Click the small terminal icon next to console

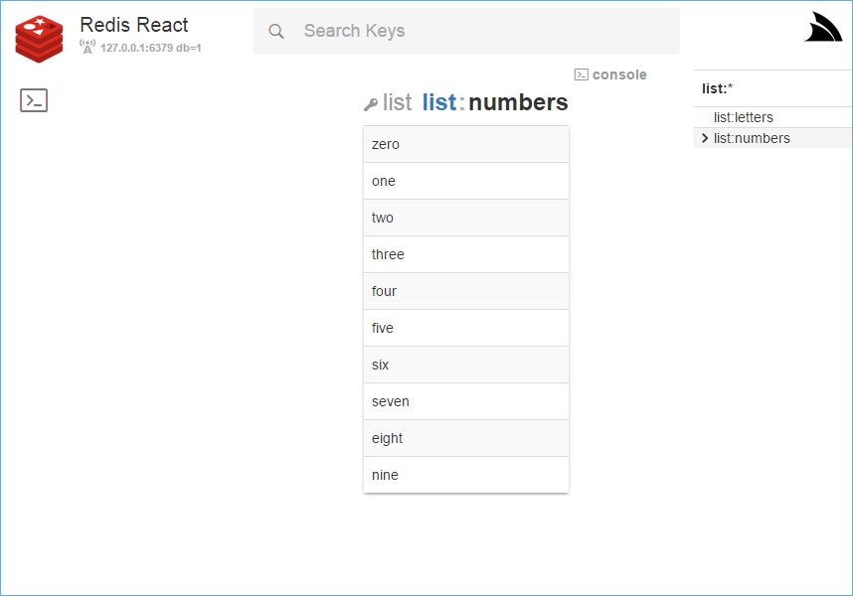582,74
